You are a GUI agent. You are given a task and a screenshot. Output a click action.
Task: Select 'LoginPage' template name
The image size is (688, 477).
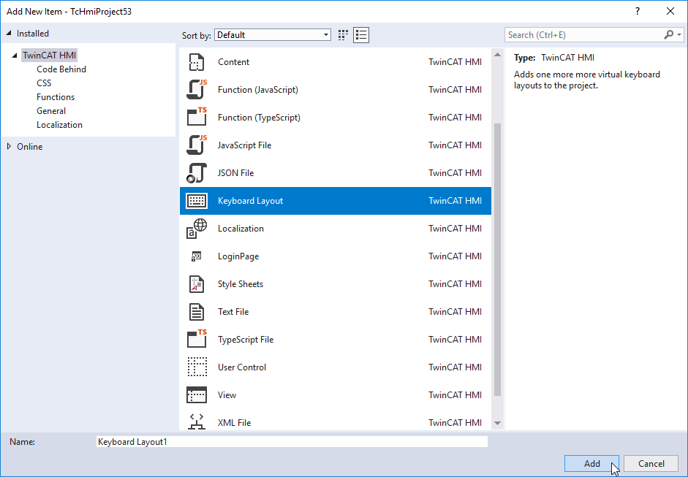click(x=238, y=256)
